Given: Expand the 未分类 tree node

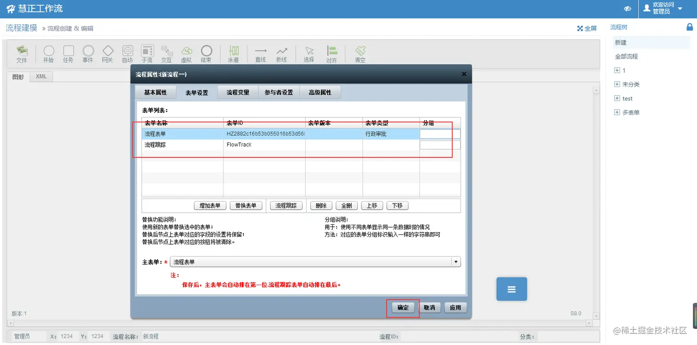Looking at the screenshot, I should [617, 84].
